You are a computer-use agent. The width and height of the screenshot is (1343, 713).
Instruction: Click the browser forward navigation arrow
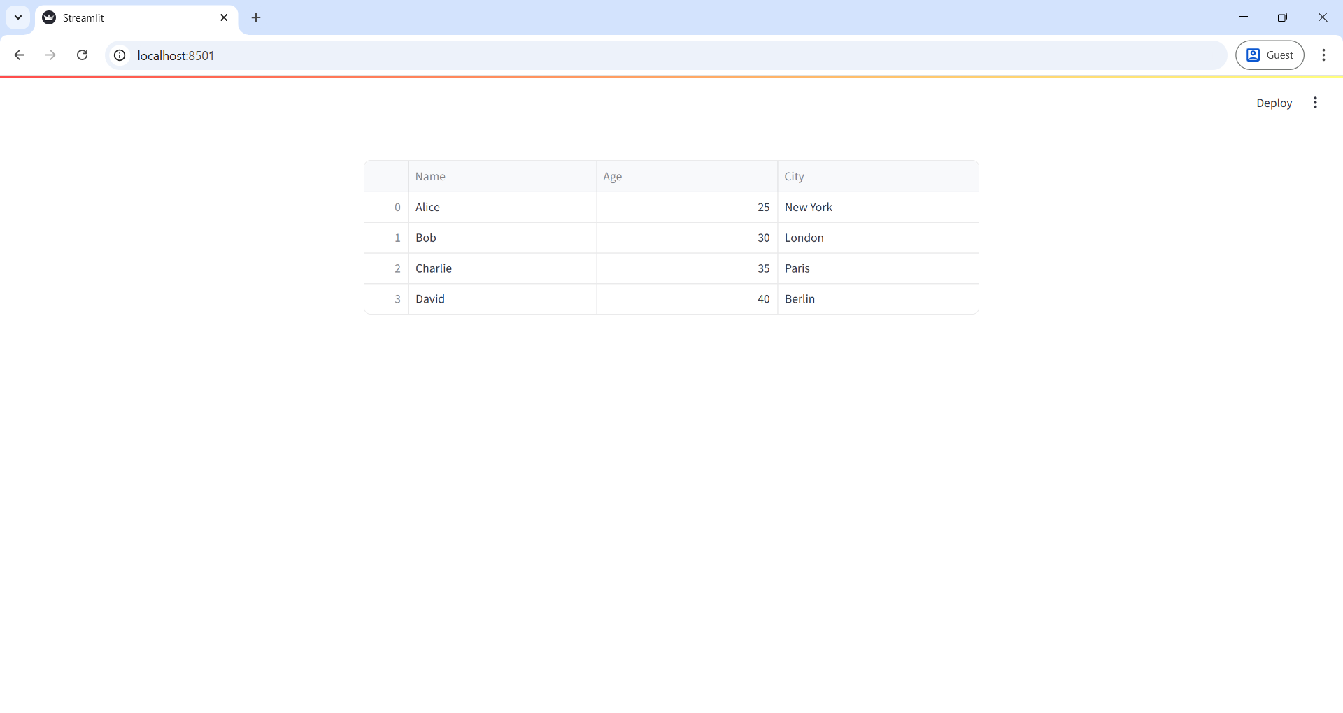click(50, 55)
